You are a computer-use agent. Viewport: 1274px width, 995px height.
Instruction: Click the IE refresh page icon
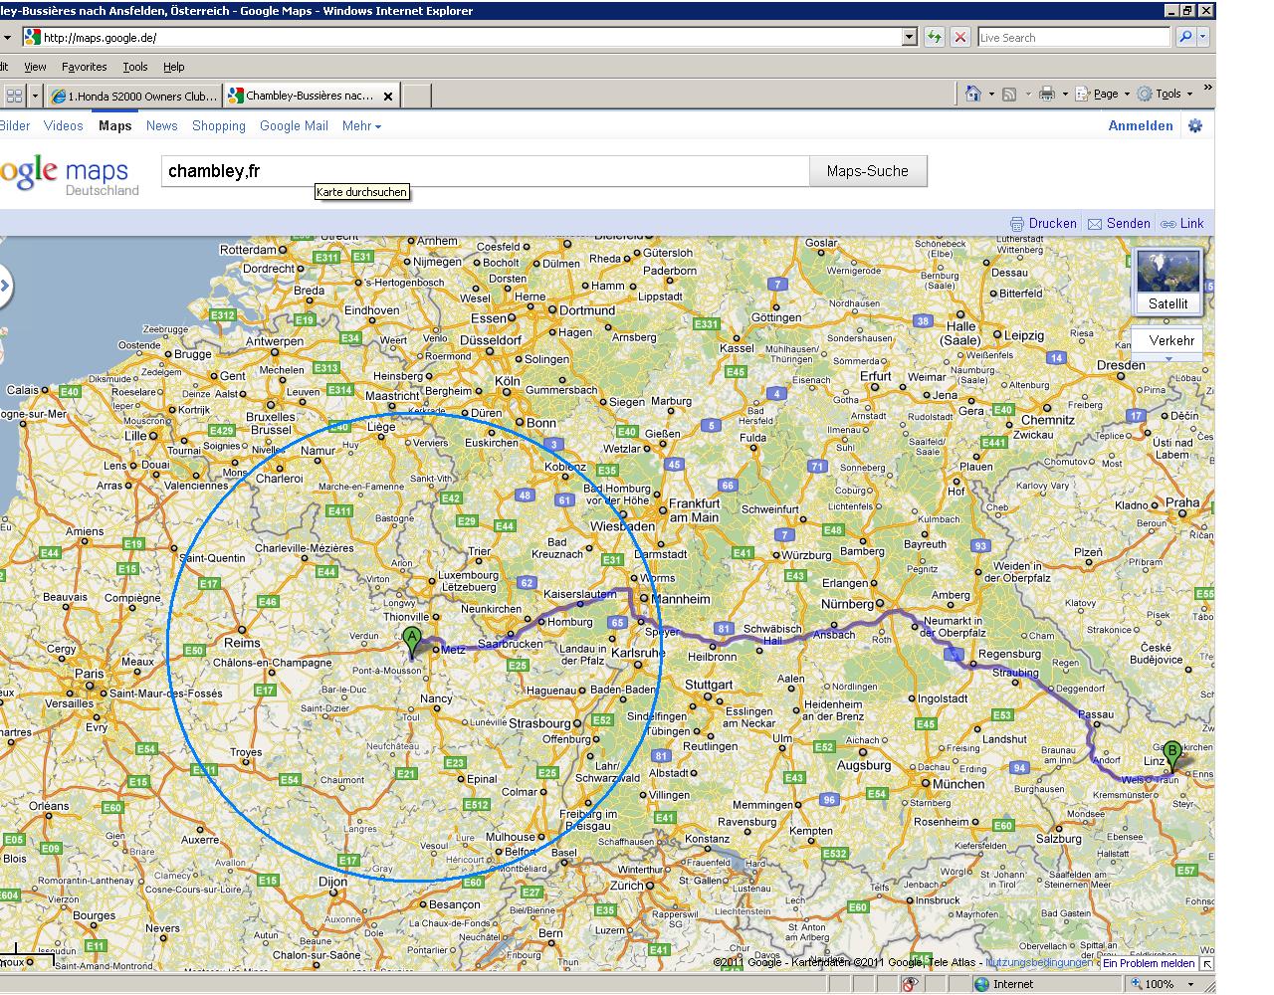(934, 38)
